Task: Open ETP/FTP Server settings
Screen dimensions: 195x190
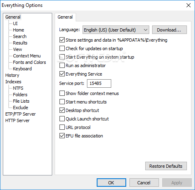Action: tap(21, 114)
